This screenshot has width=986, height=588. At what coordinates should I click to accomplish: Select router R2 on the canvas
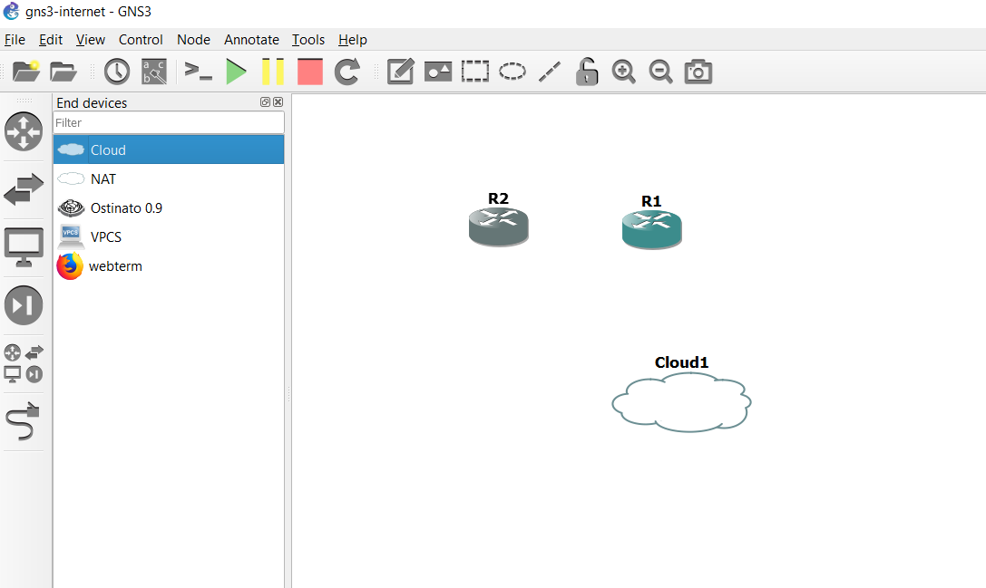click(499, 227)
